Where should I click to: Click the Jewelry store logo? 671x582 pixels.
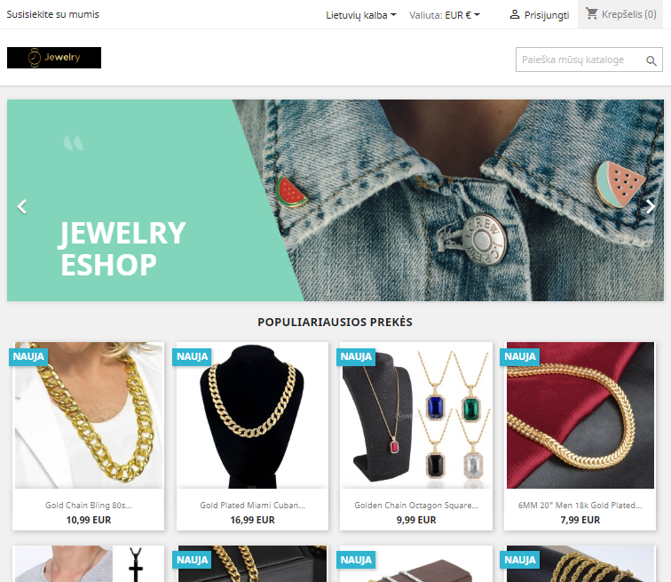(54, 58)
